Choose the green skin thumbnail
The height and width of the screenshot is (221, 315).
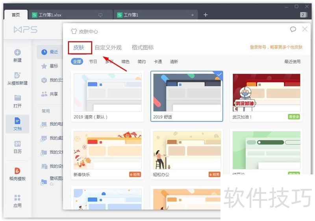267,150
